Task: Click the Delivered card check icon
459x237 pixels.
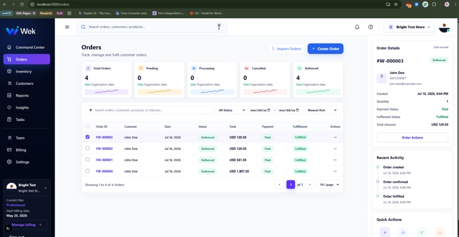Action: pos(299,68)
